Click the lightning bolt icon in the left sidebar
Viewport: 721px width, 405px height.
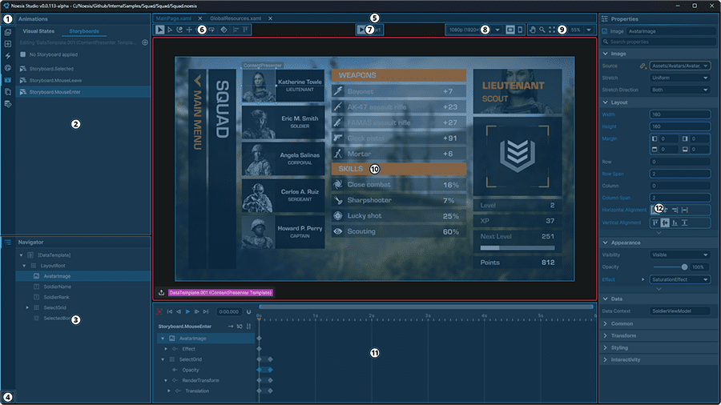(x=8, y=55)
